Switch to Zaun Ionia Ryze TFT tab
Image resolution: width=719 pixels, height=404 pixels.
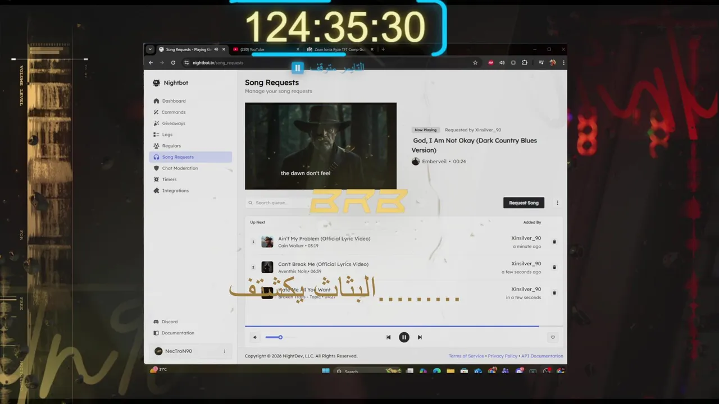339,49
